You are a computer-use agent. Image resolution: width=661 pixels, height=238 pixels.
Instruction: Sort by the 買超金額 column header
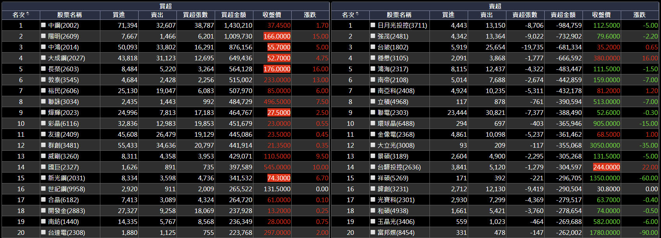pos(234,15)
